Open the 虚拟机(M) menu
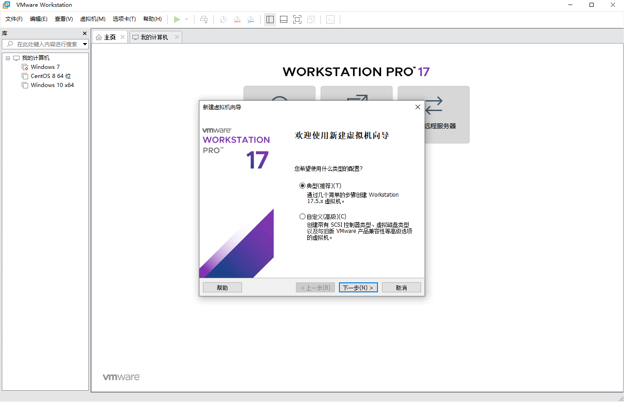The height and width of the screenshot is (402, 624). [92, 19]
